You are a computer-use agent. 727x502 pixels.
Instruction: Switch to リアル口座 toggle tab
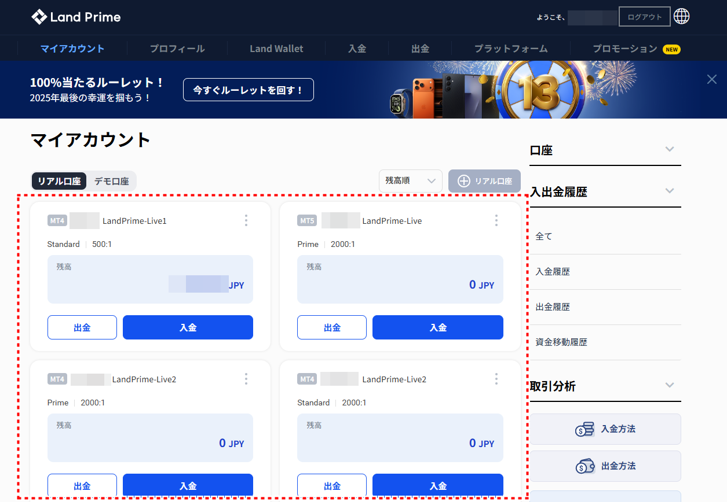59,181
